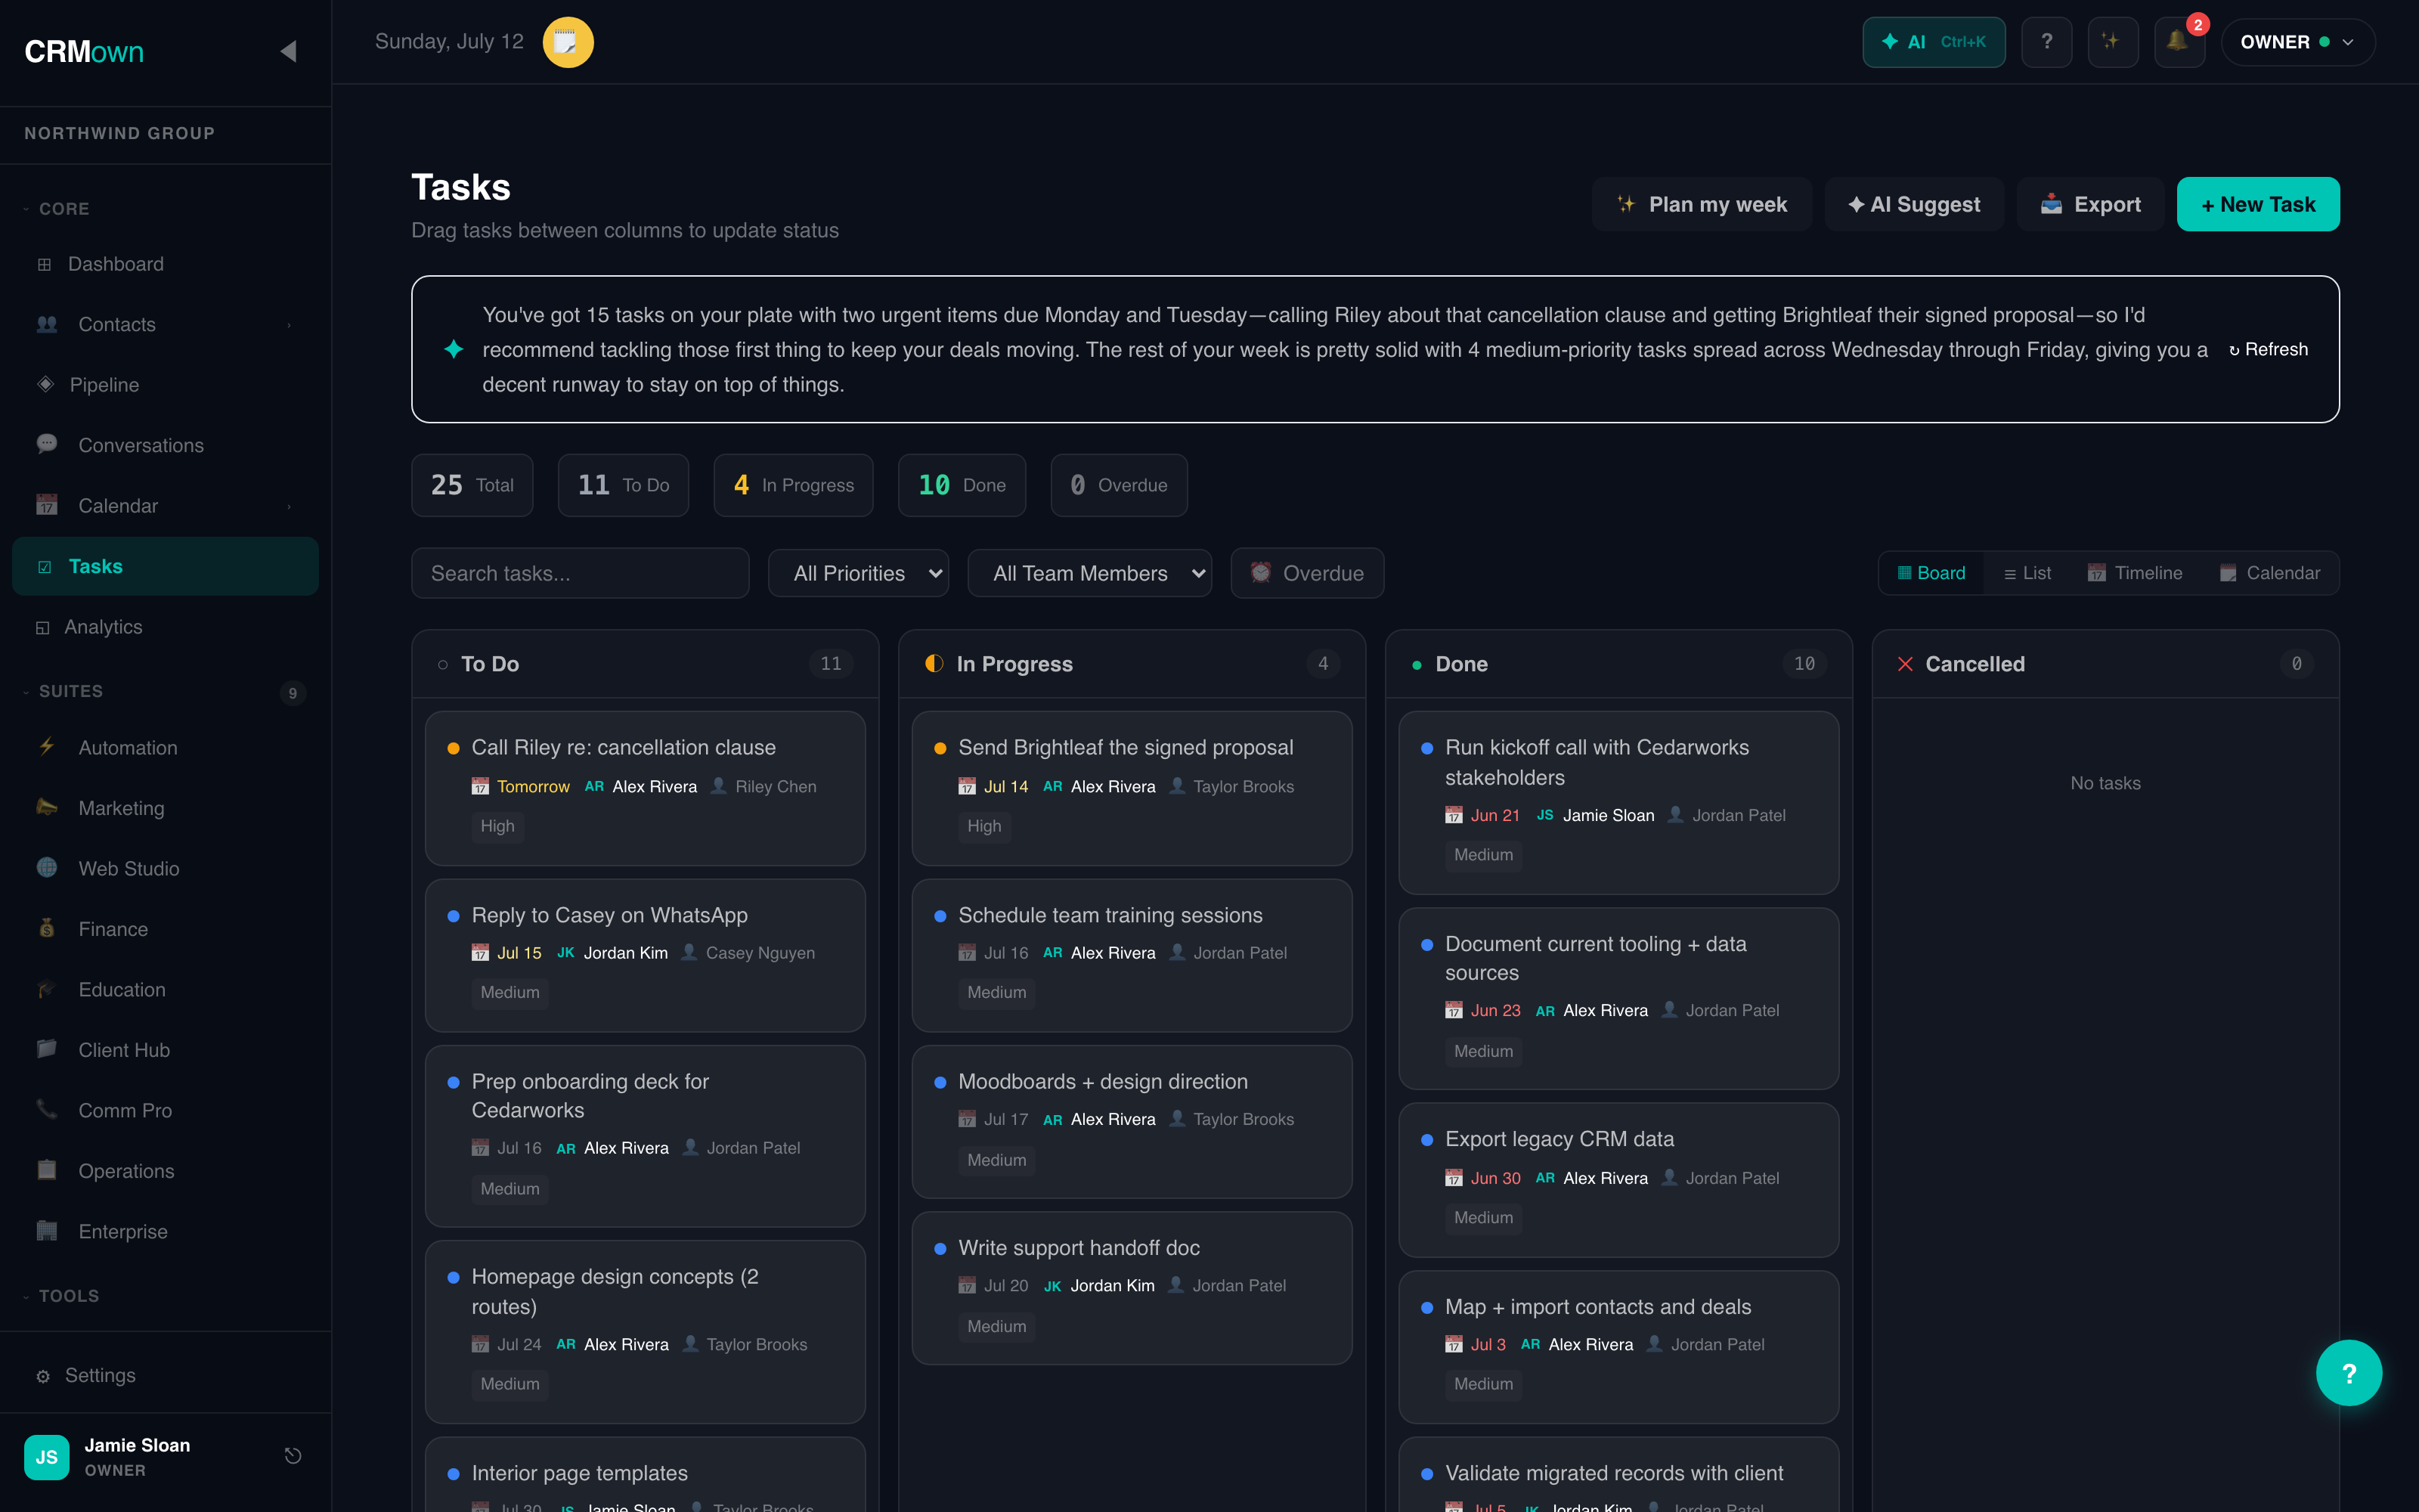This screenshot has height=1512, width=2419.
Task: Open the OWNER role dropdown
Action: pos(2297,42)
